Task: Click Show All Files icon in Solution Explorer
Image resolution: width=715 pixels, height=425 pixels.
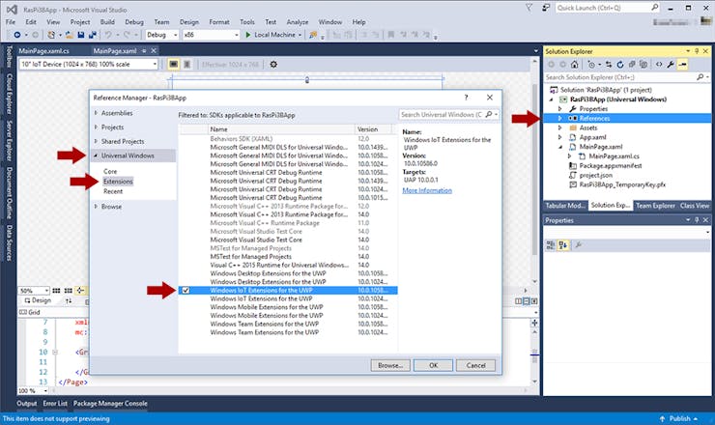Action: [x=643, y=65]
